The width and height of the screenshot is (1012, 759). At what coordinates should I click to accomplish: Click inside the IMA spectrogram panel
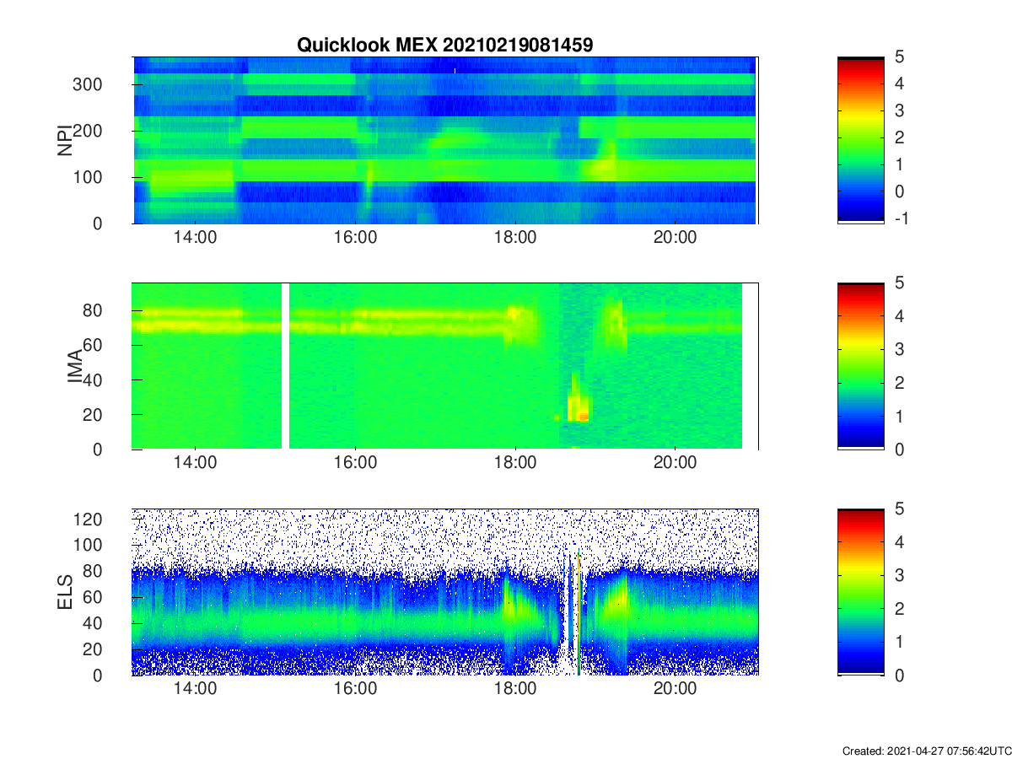pos(445,366)
